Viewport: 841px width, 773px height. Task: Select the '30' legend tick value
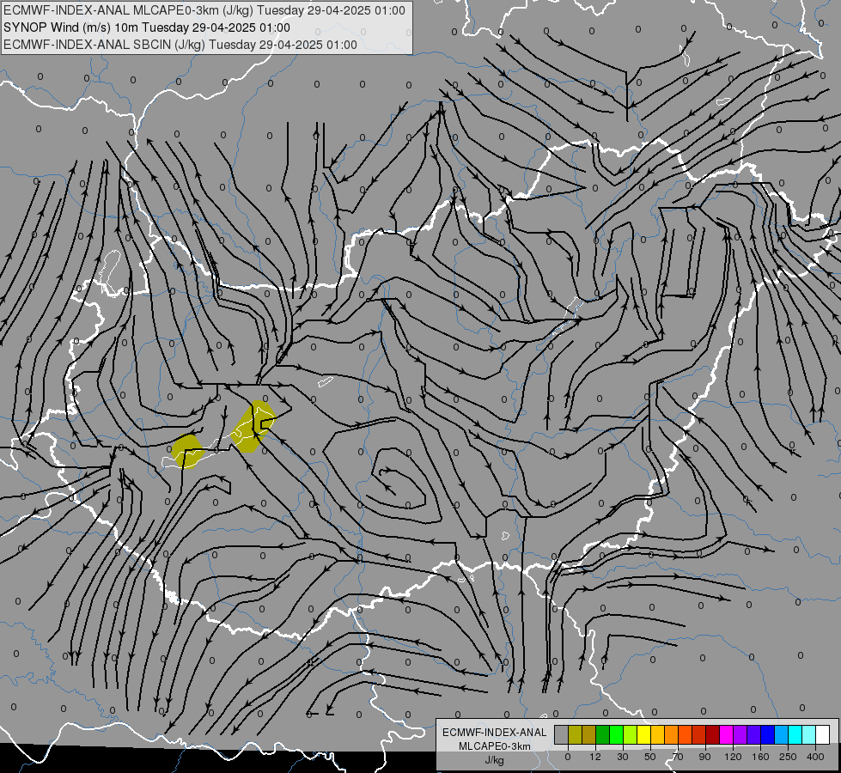[x=623, y=757]
